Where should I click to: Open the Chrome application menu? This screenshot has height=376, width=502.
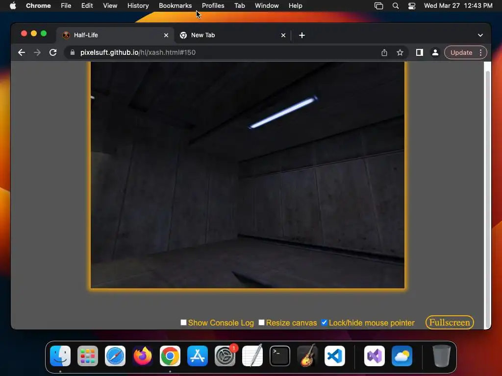tap(38, 5)
